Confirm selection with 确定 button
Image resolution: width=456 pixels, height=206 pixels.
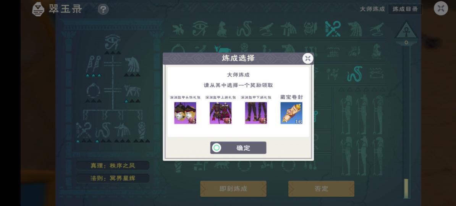(x=238, y=148)
